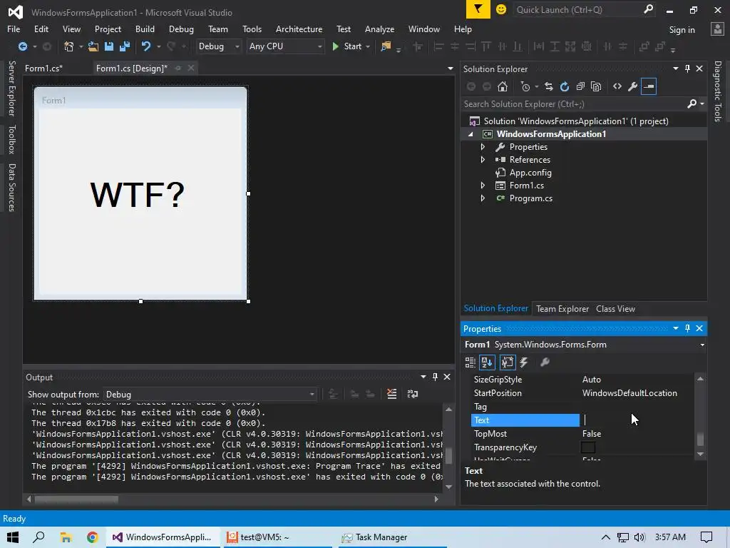Open the Server Explorer side tab
This screenshot has width=730, height=548.
tap(12, 88)
